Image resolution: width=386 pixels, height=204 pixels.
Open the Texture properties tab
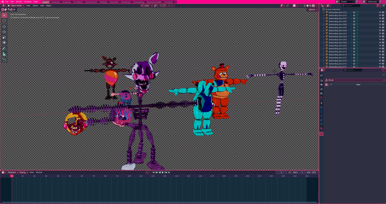coord(321,134)
